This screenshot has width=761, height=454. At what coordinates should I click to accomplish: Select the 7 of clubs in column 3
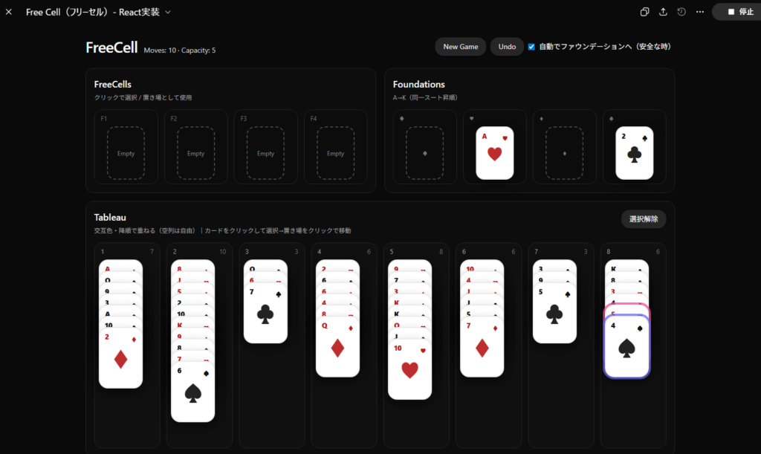pos(265,314)
